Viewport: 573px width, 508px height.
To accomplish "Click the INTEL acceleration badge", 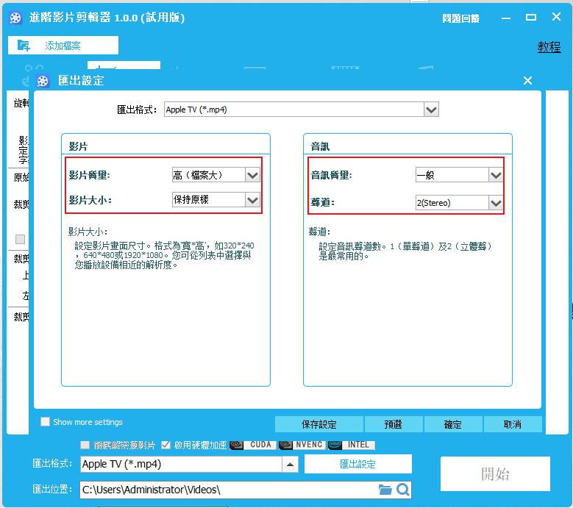I will tap(352, 445).
